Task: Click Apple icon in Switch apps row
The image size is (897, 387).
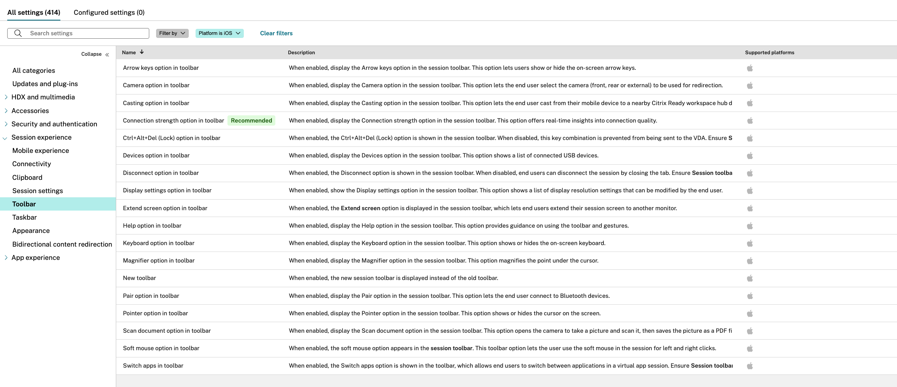Action: tap(750, 366)
